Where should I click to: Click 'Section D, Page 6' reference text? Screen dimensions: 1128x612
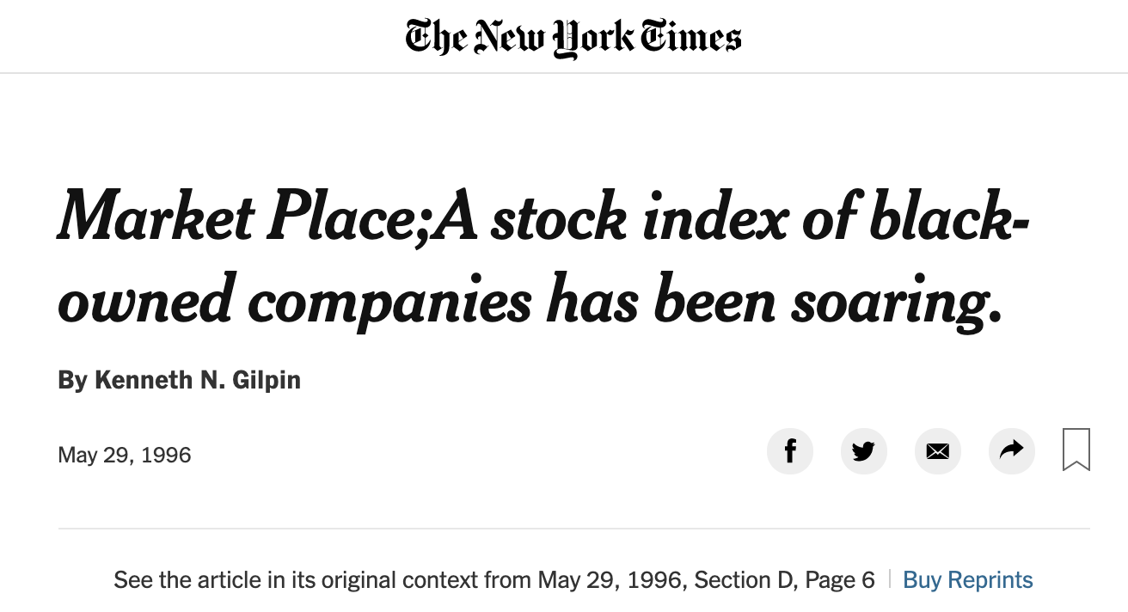click(x=784, y=580)
